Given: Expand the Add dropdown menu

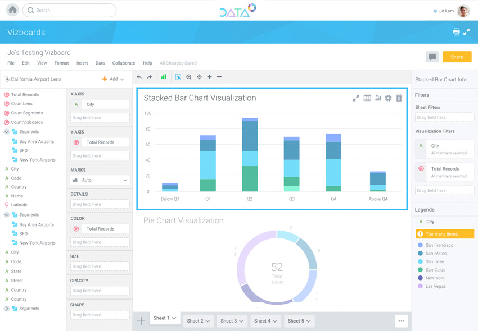Looking at the screenshot, I should pyautogui.click(x=113, y=79).
